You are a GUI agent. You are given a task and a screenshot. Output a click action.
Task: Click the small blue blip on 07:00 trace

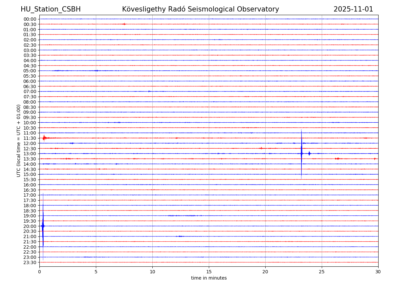(x=149, y=91)
